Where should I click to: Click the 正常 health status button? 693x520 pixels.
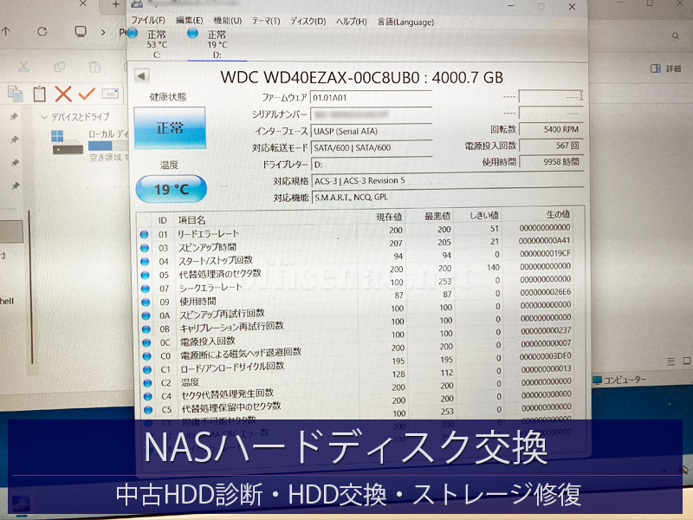(170, 128)
